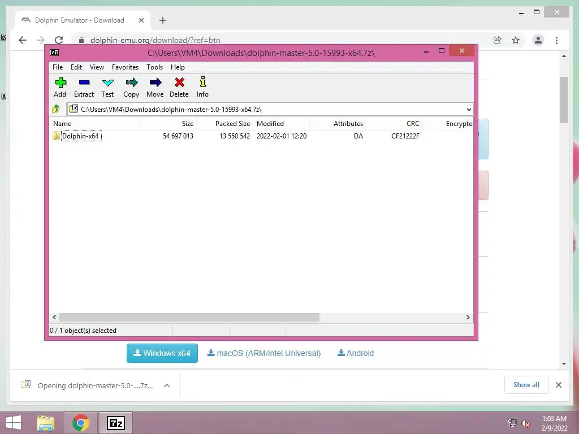The image size is (579, 434).
Task: Open the network tray icon
Action: [512, 423]
